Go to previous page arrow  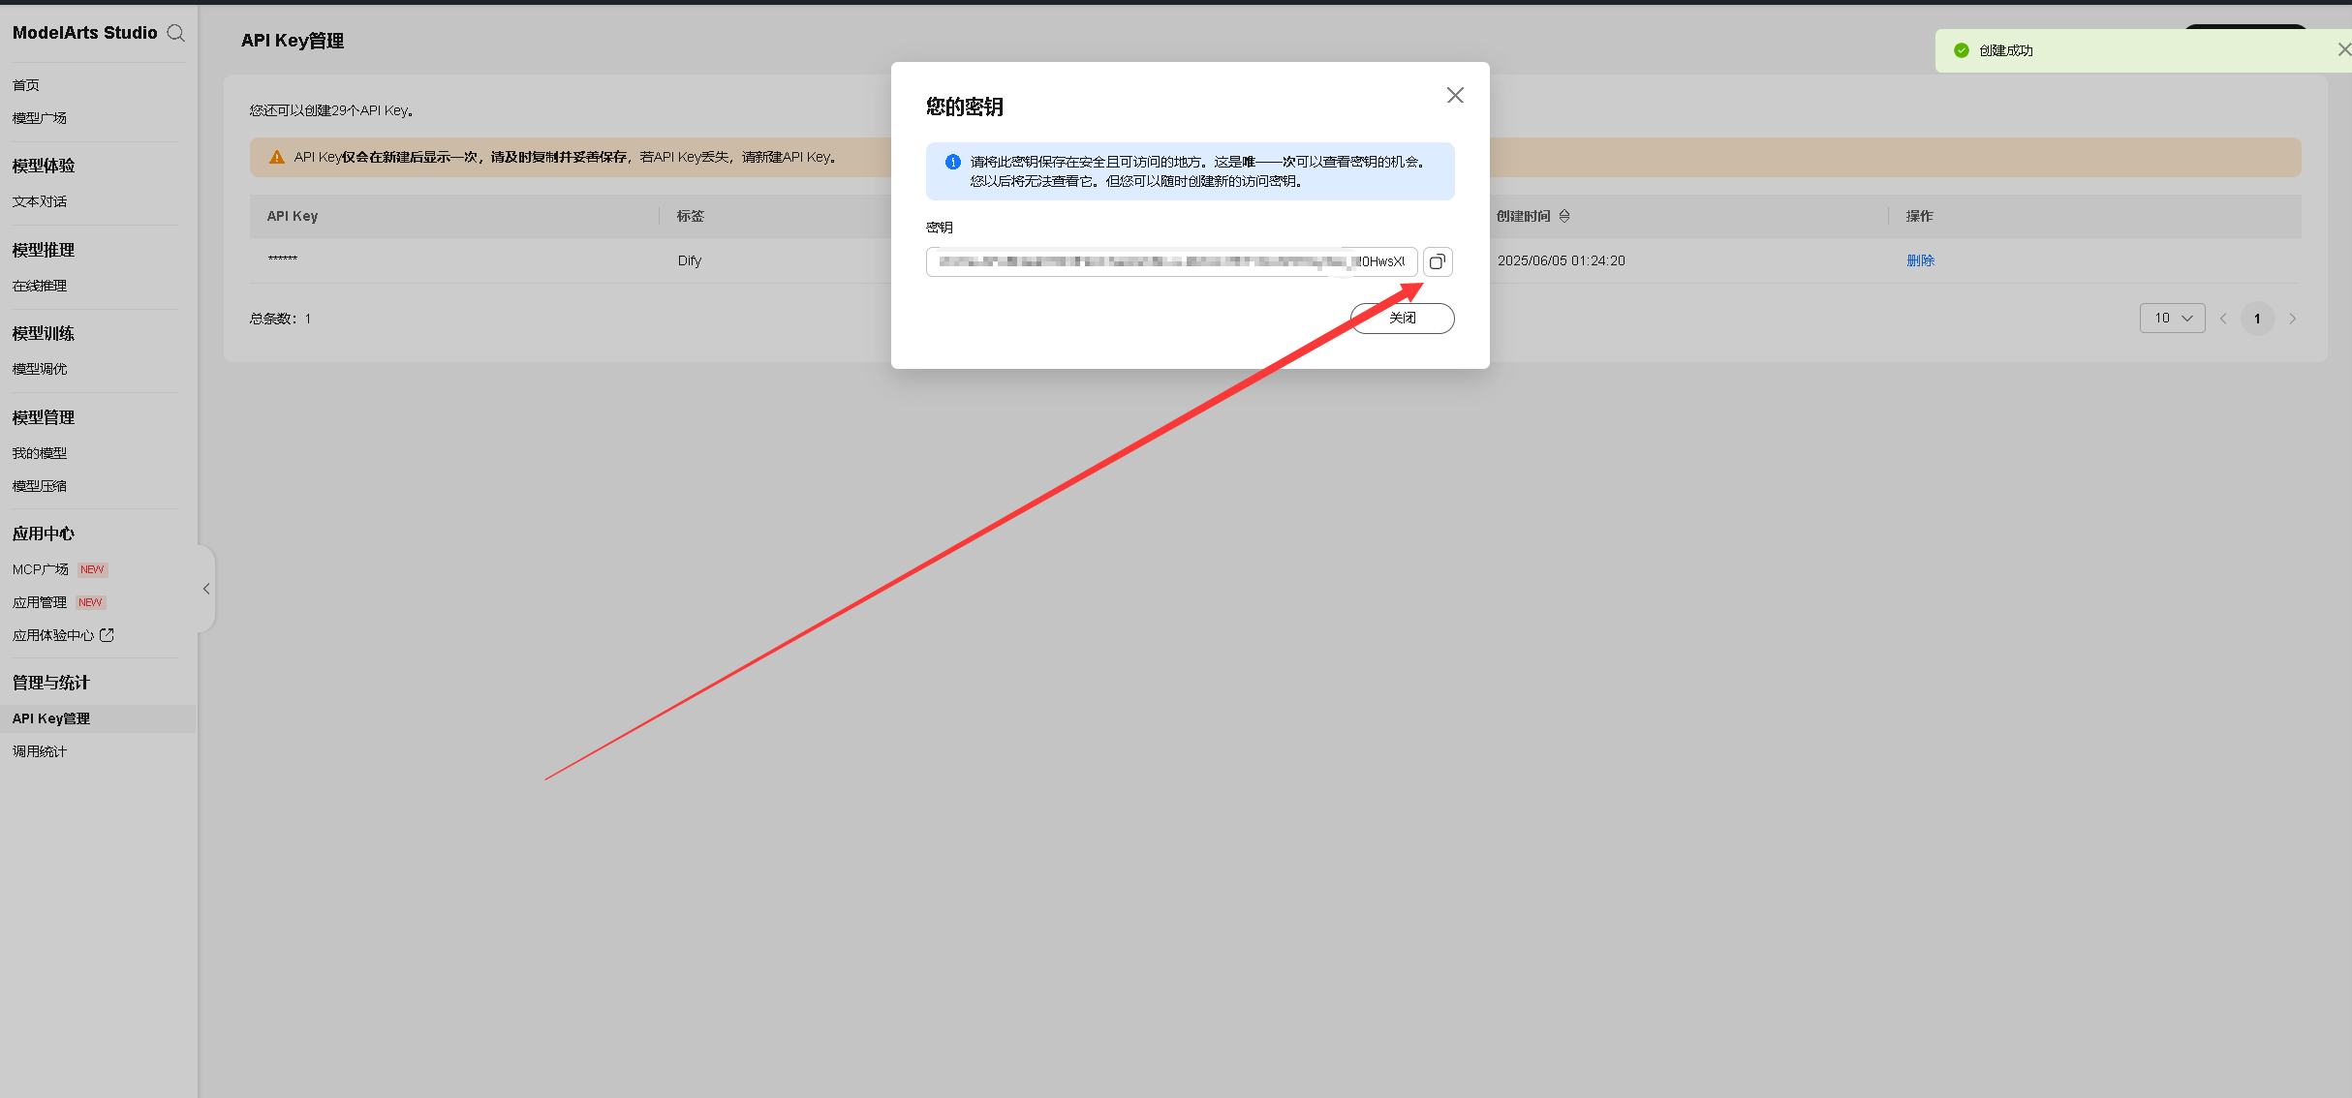pyautogui.click(x=2223, y=319)
